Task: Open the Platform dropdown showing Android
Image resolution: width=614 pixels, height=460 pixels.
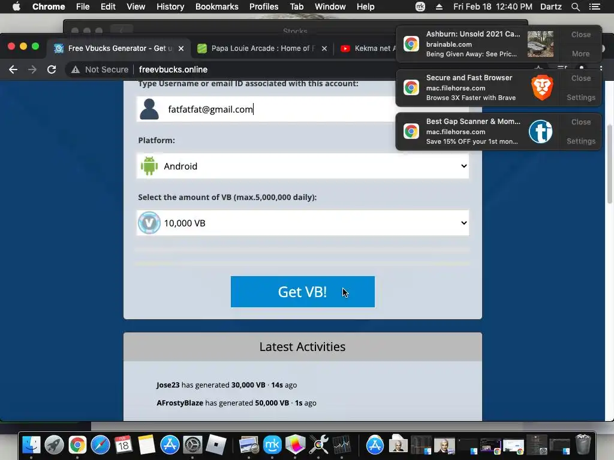Action: (302, 166)
